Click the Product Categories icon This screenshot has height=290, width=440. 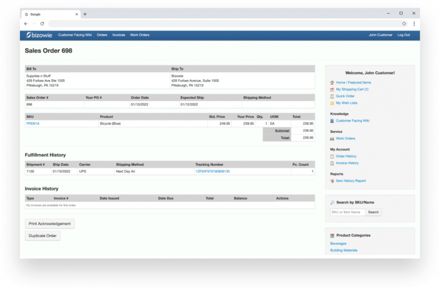(x=332, y=235)
